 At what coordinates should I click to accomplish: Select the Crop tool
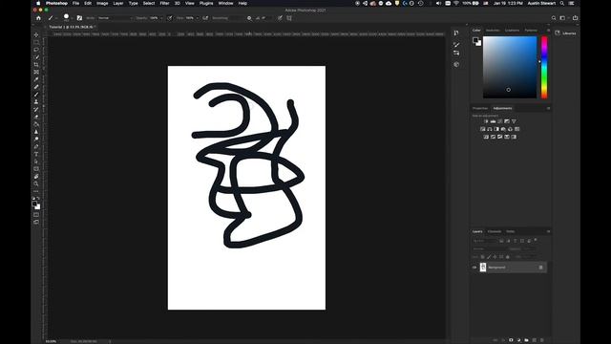(x=36, y=65)
